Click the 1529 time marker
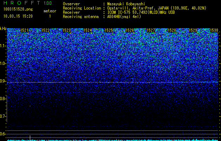Viewport: 221px width, 141px height. coord(193,30)
